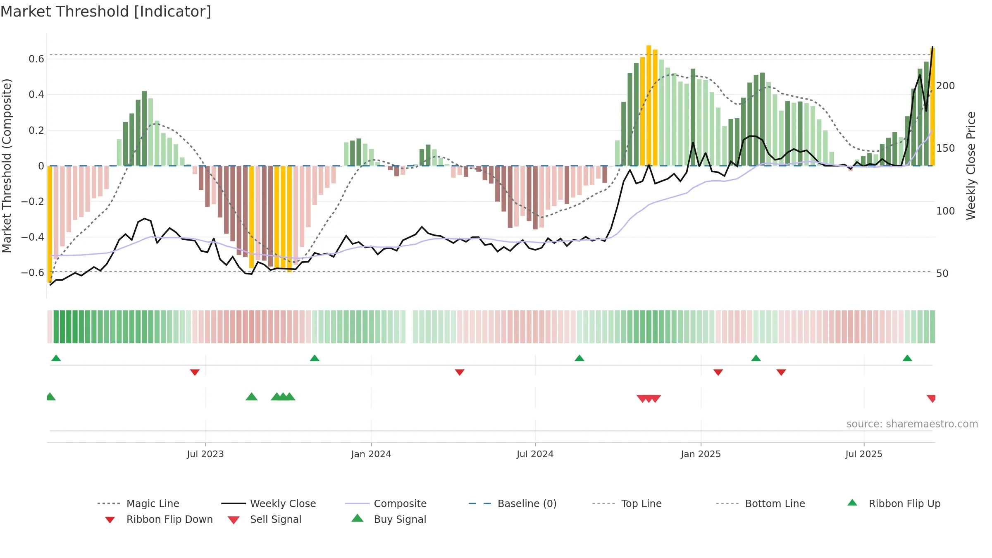Viewport: 992px width, 558px height.
Task: Click the −0.2 tick on the left axis
Action: point(33,202)
